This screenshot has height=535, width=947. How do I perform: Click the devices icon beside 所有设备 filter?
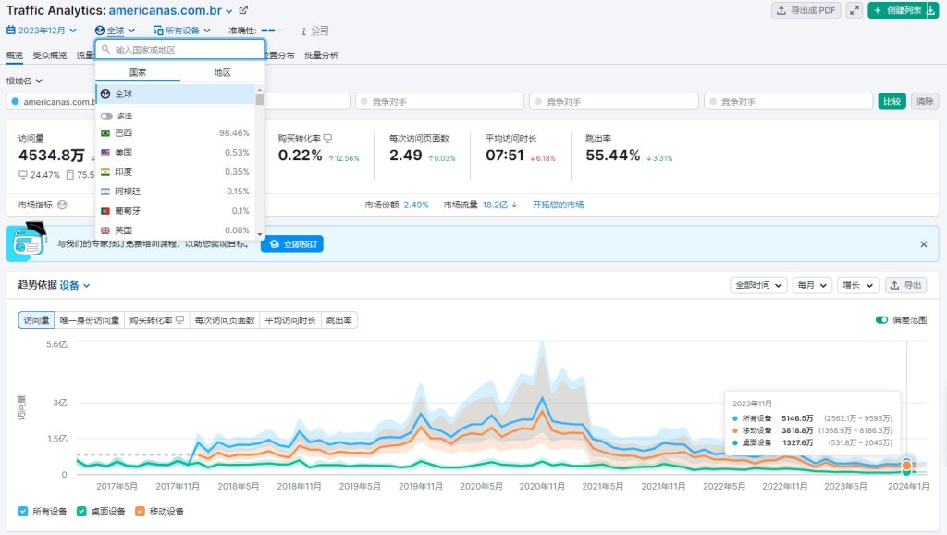[x=157, y=31]
